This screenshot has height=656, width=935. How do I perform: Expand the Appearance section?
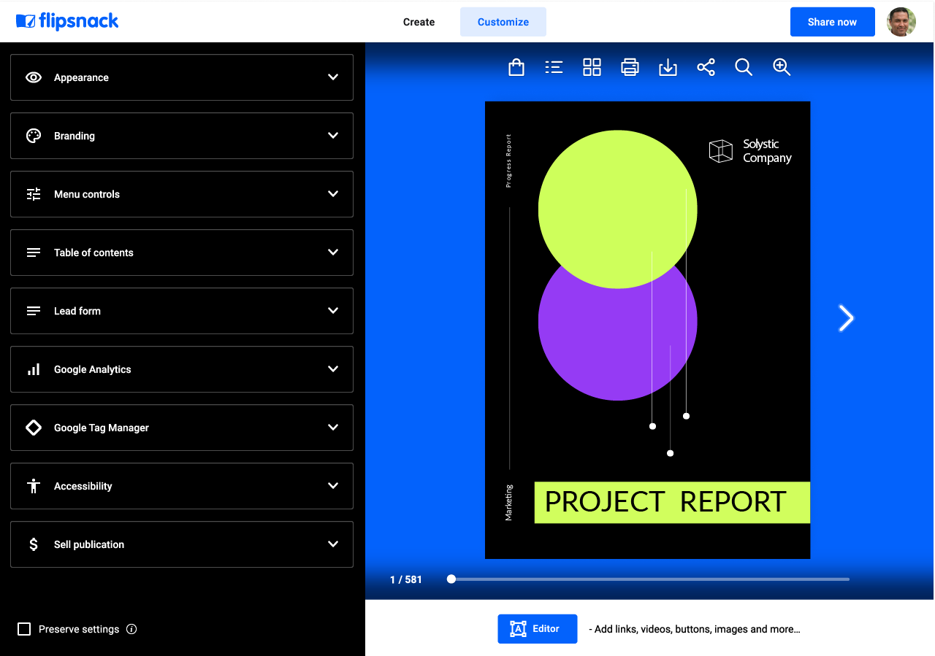(182, 77)
